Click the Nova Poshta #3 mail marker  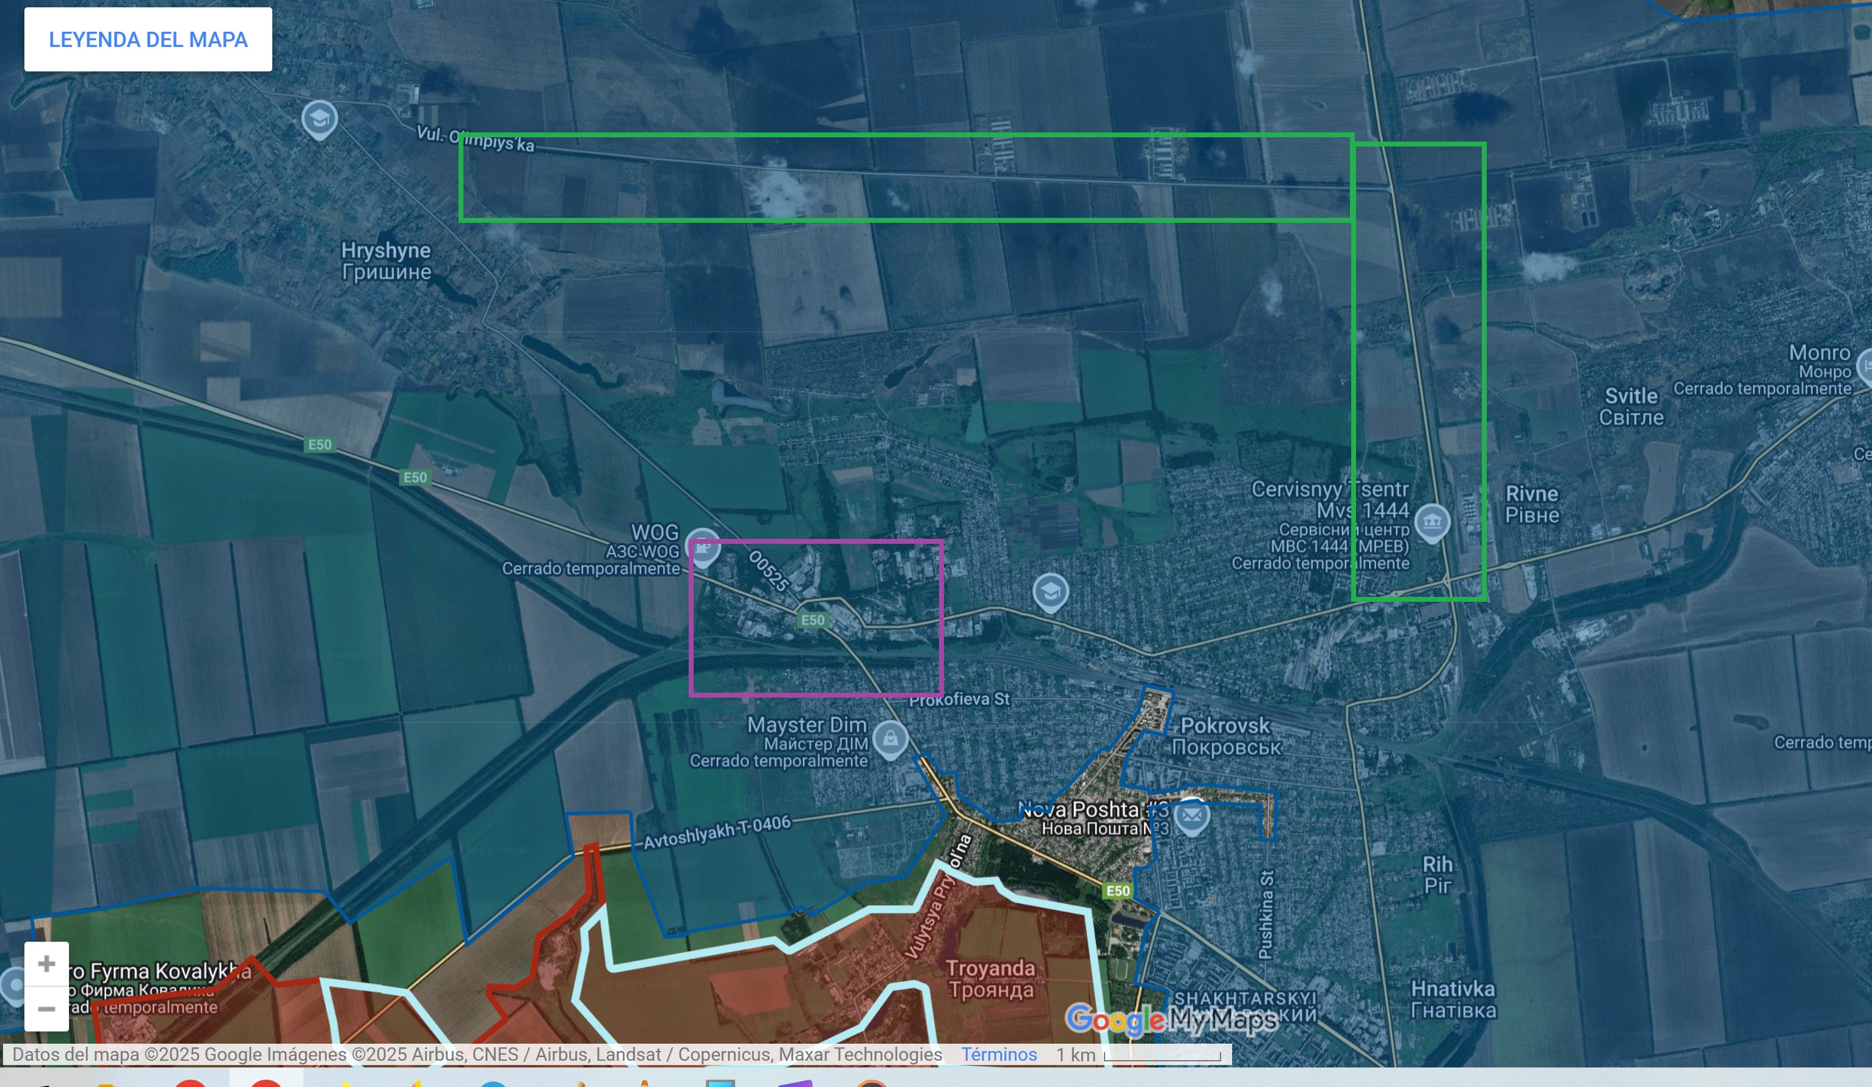(x=1192, y=815)
